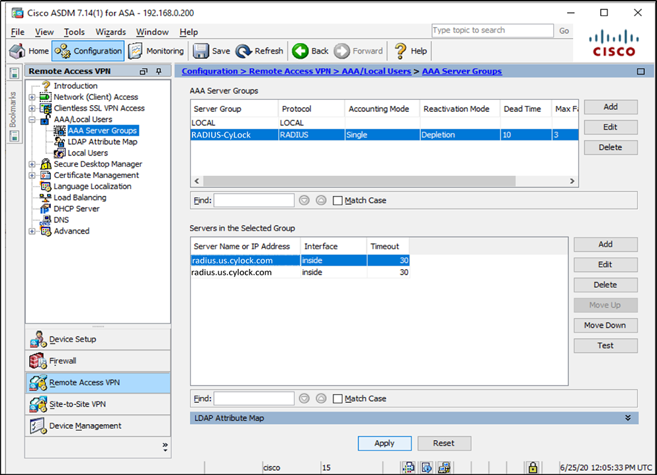Open the Wizards menu
This screenshot has height=475, width=657.
tap(110, 32)
